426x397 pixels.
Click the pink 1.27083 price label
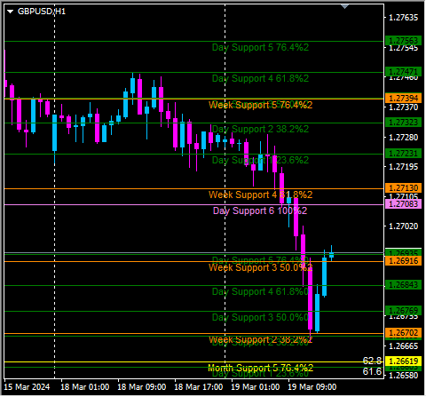point(404,204)
